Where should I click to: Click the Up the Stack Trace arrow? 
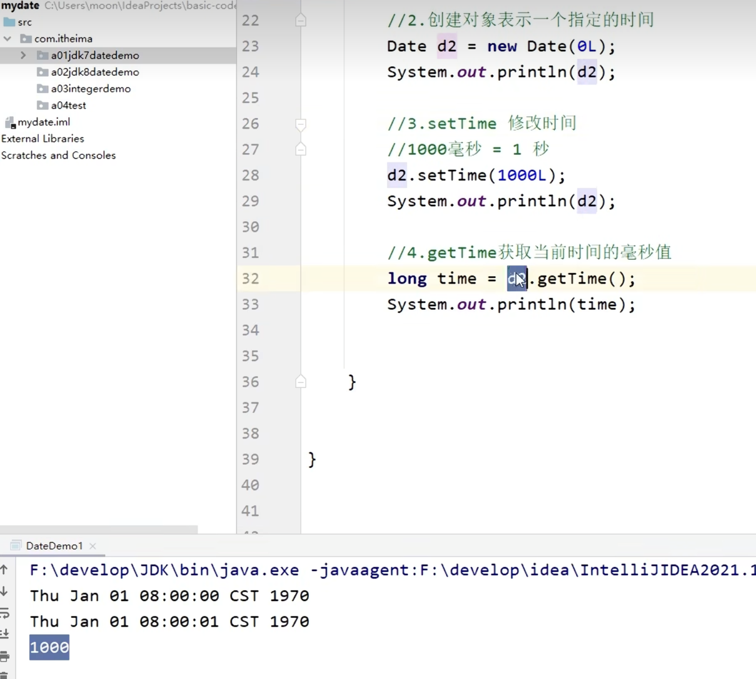4,569
